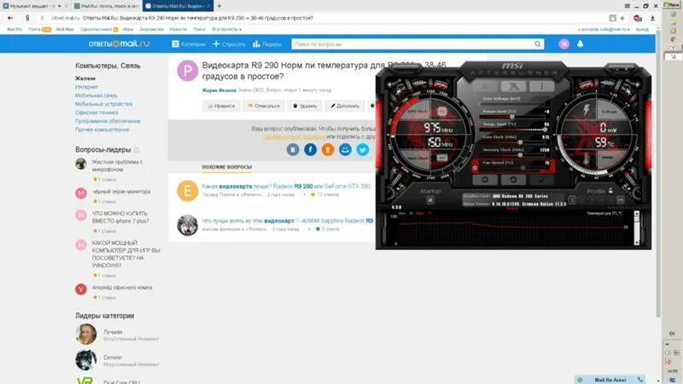Open the pink user avatar in header
This screenshot has height=384, width=683.
[x=563, y=44]
